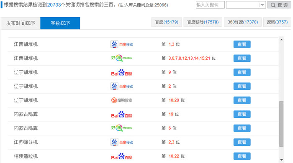Screen dimensions: 293x163
Task: Filter by 百度(15179) button
Action: 167,22
